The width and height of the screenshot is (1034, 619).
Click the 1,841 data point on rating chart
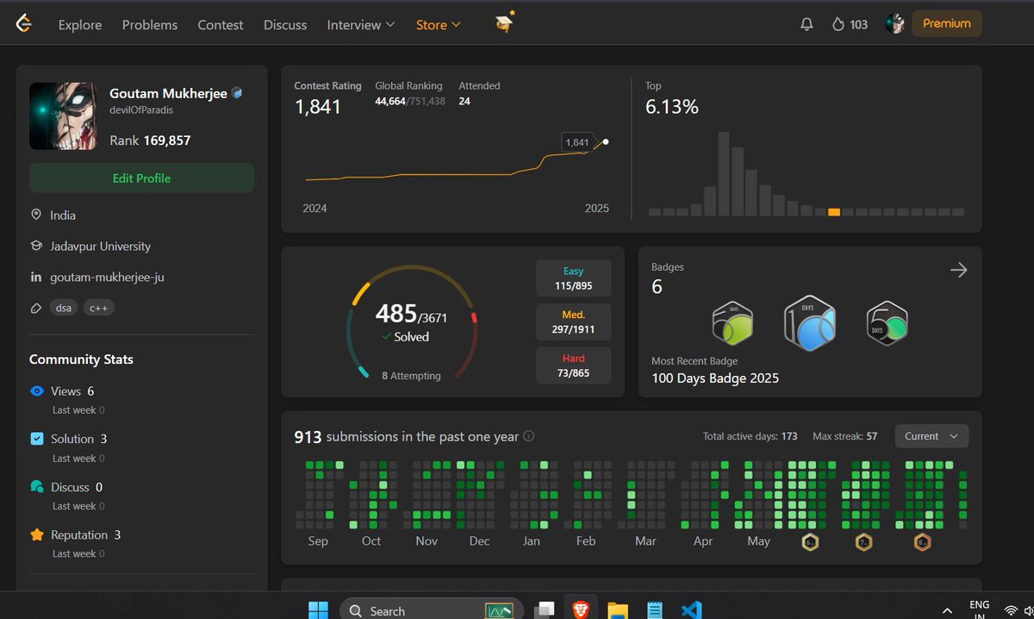click(606, 142)
